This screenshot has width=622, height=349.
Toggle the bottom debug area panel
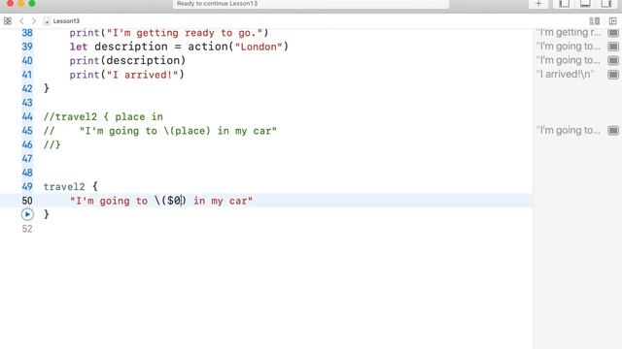[x=585, y=4]
